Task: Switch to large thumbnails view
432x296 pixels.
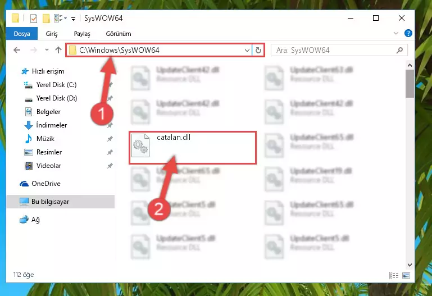Action: [406, 275]
